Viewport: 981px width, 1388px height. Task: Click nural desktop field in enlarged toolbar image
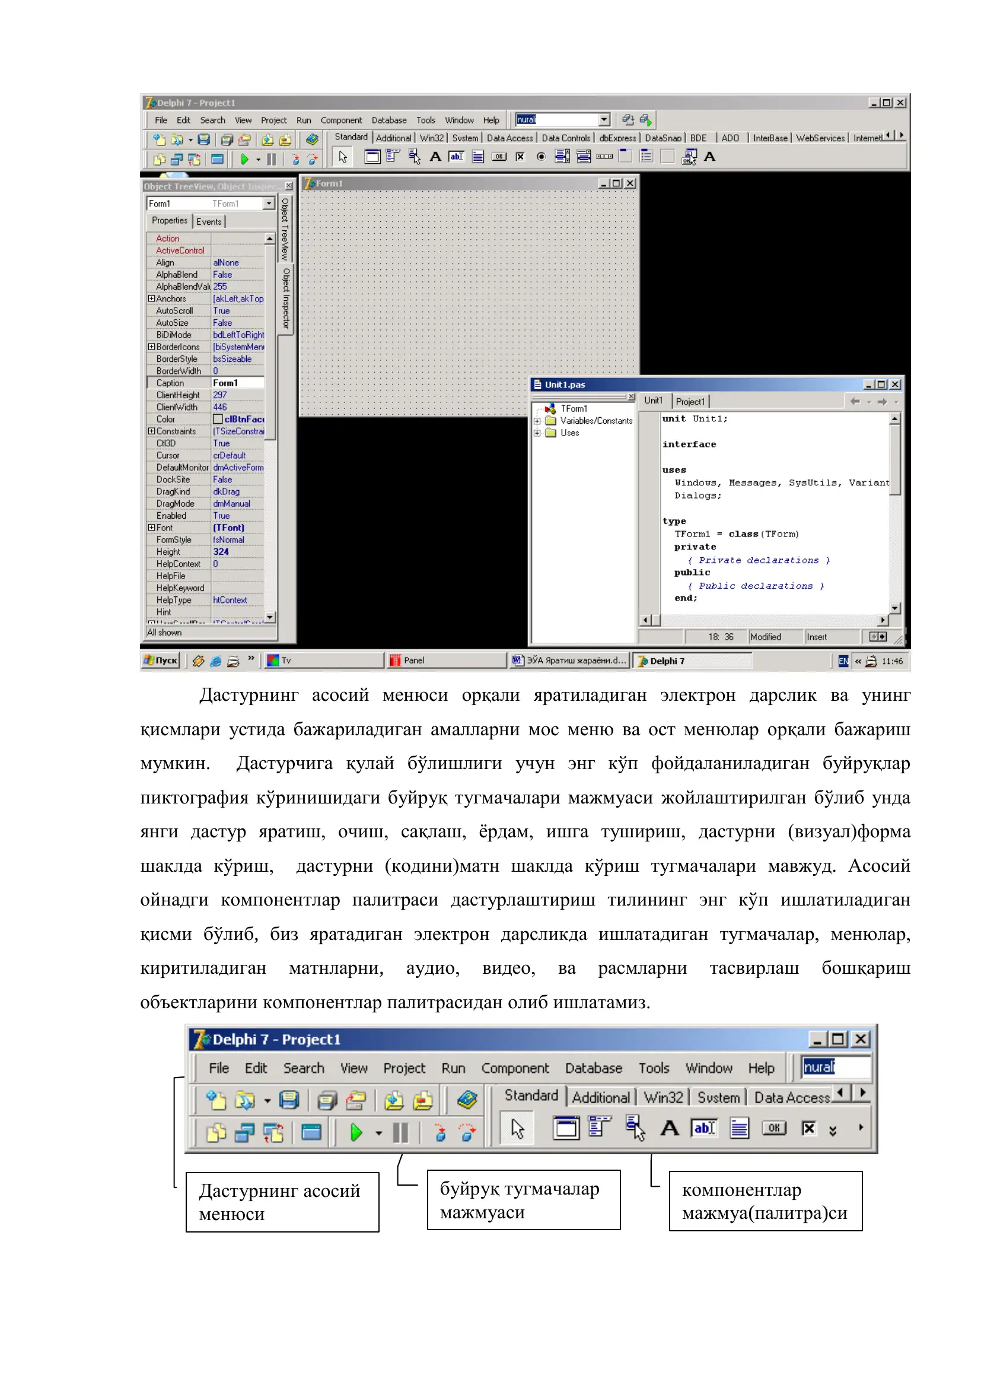[x=836, y=1068]
